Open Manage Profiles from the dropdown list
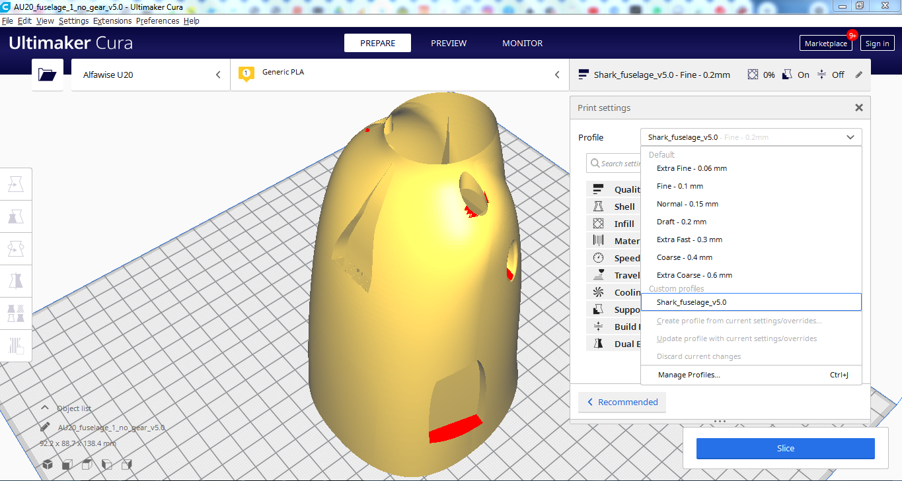 coord(689,375)
